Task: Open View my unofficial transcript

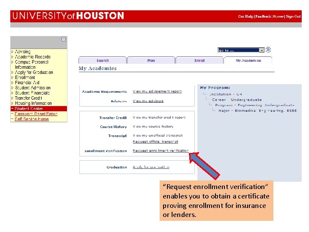Action: (158, 135)
